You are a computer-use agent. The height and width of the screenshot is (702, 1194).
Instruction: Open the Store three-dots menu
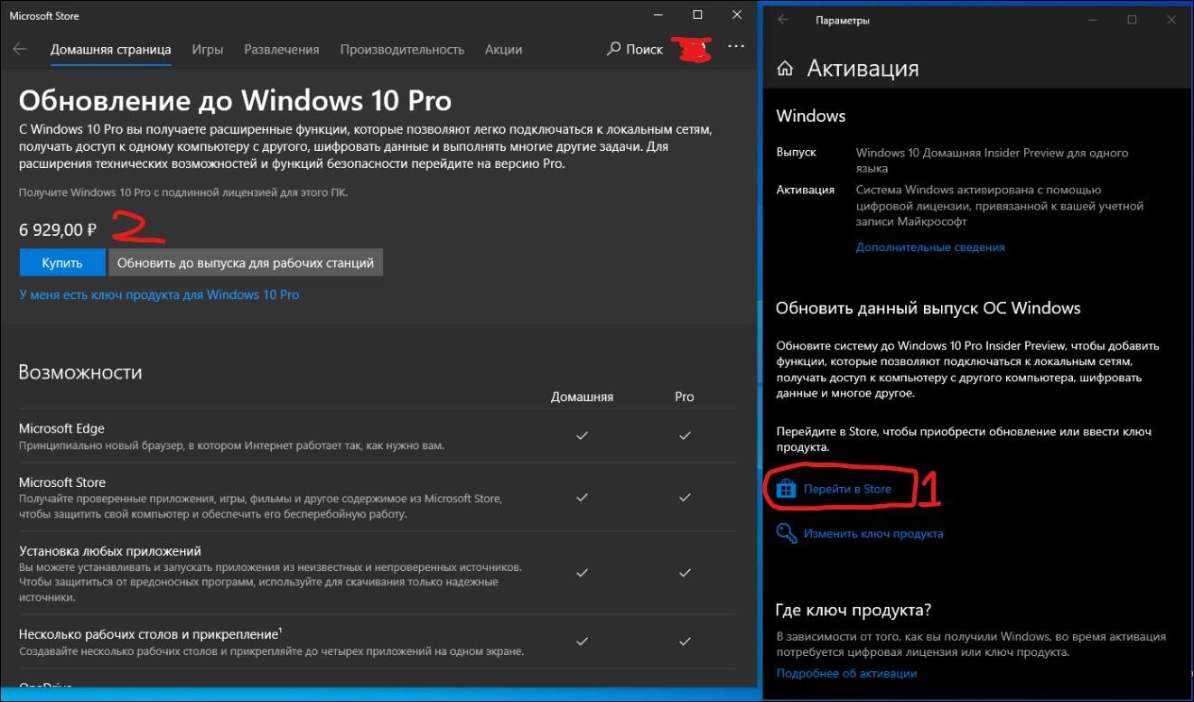pos(736,47)
